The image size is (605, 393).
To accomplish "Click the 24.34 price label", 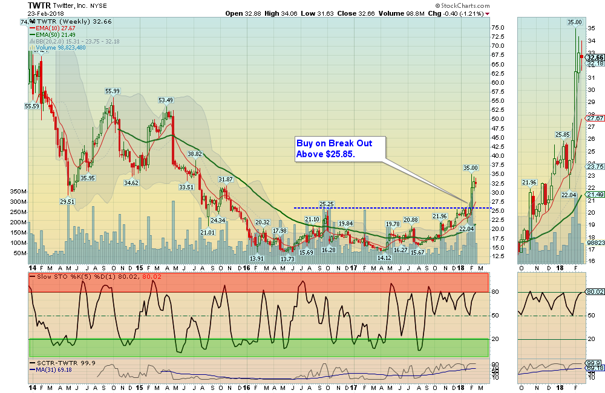I will click(218, 220).
